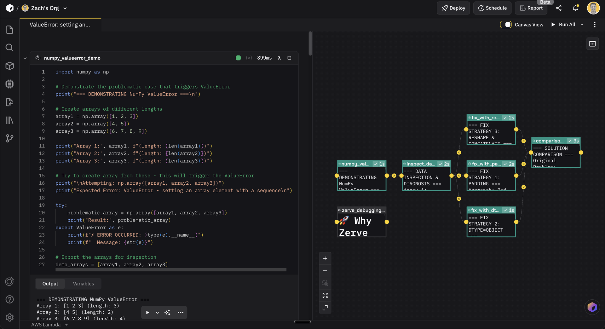This screenshot has height=329, width=605.
Task: Select the fix_with_dt... canvas block
Action: [x=491, y=222]
